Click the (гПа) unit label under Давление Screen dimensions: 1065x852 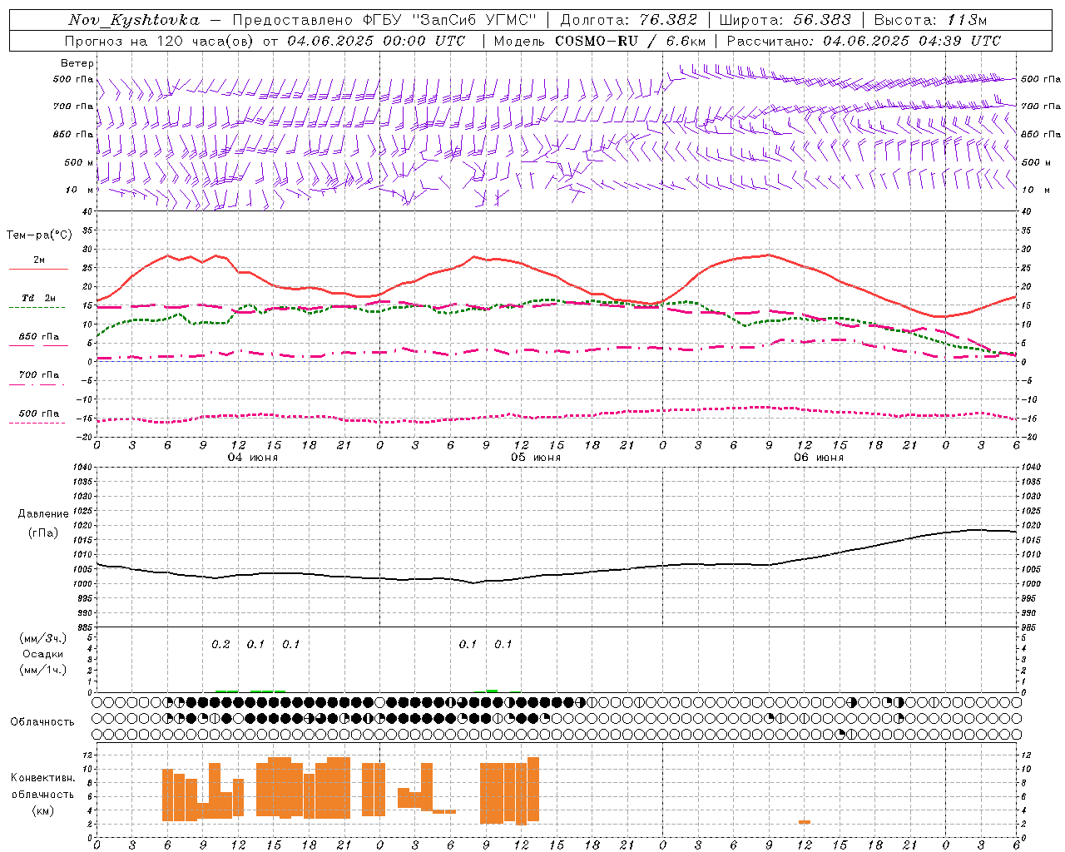pos(43,533)
